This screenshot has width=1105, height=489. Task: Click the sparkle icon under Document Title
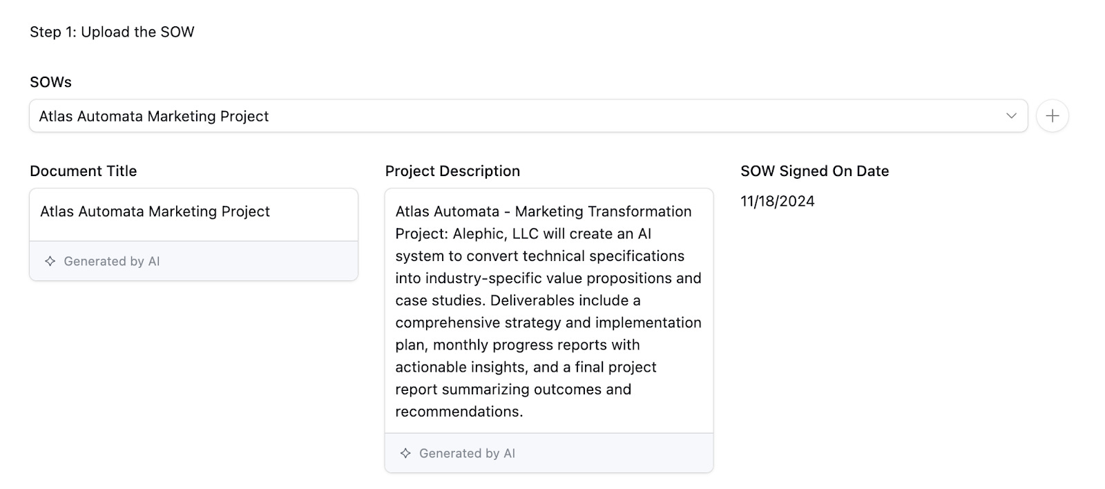click(x=50, y=261)
